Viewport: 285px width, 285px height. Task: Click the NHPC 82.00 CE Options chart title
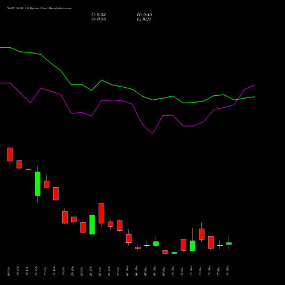click(39, 9)
